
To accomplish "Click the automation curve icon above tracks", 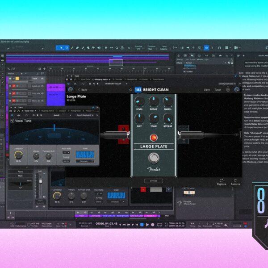I will click(x=13, y=69).
